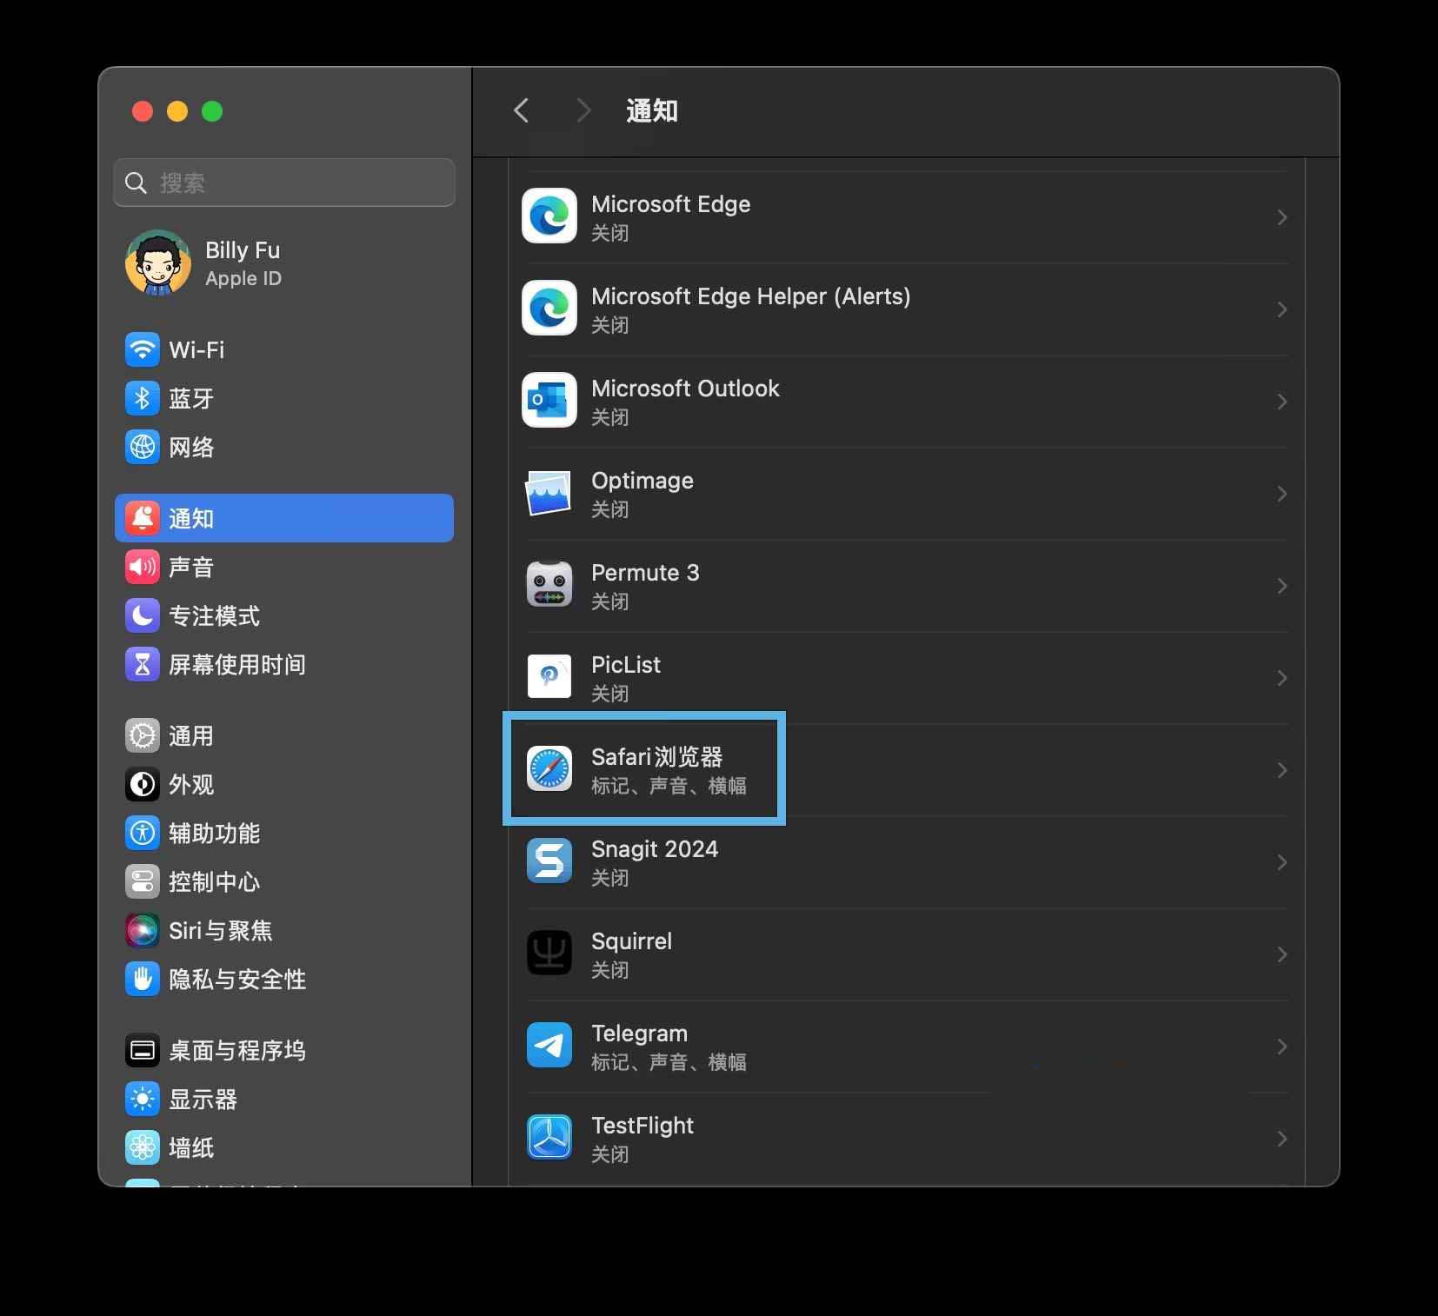Click the Permute 3 name text

coord(645,573)
